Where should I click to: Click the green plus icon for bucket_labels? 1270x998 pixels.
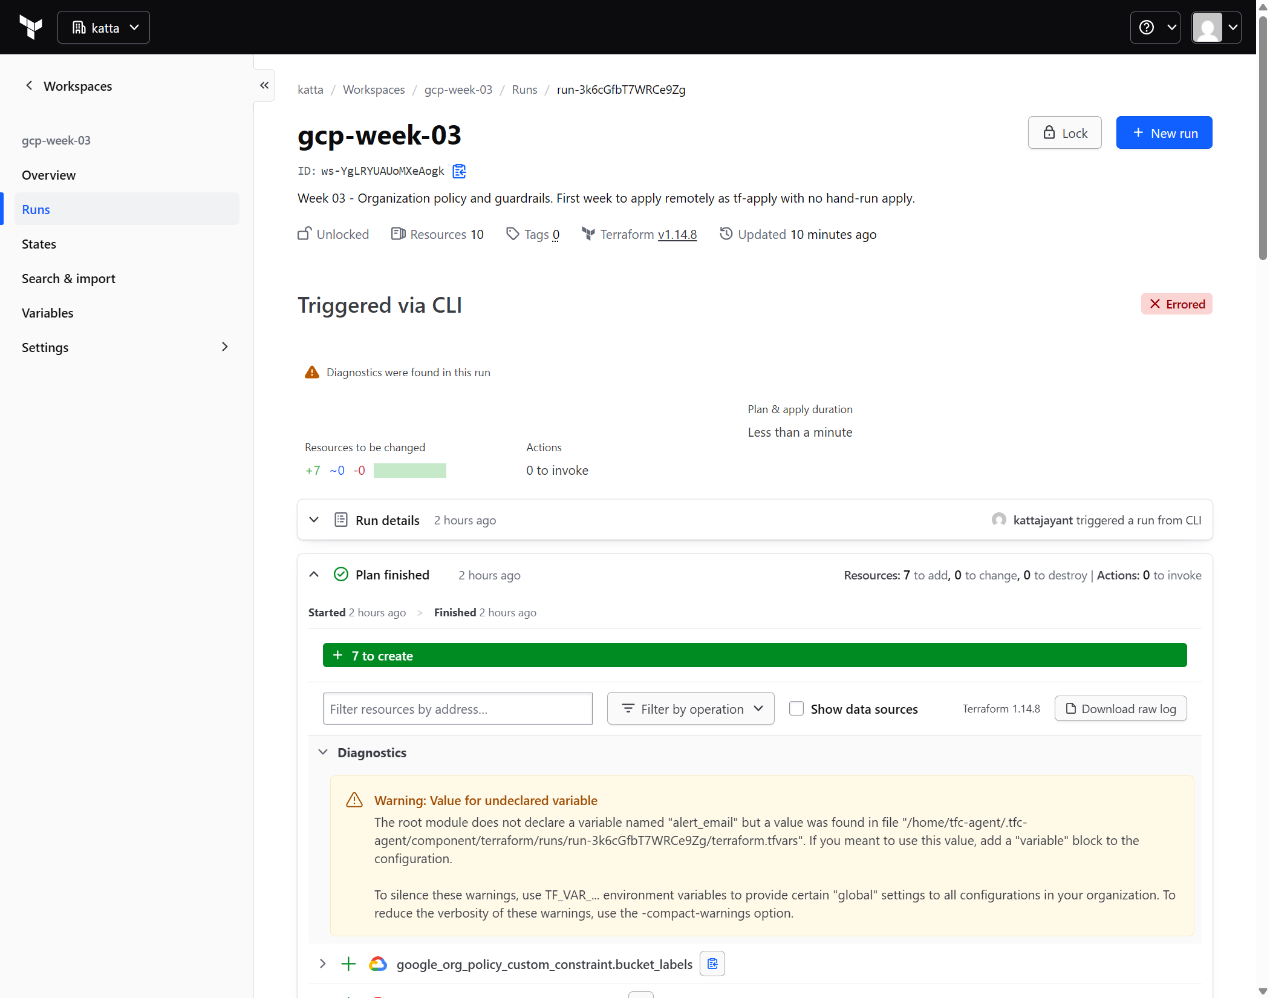click(348, 964)
